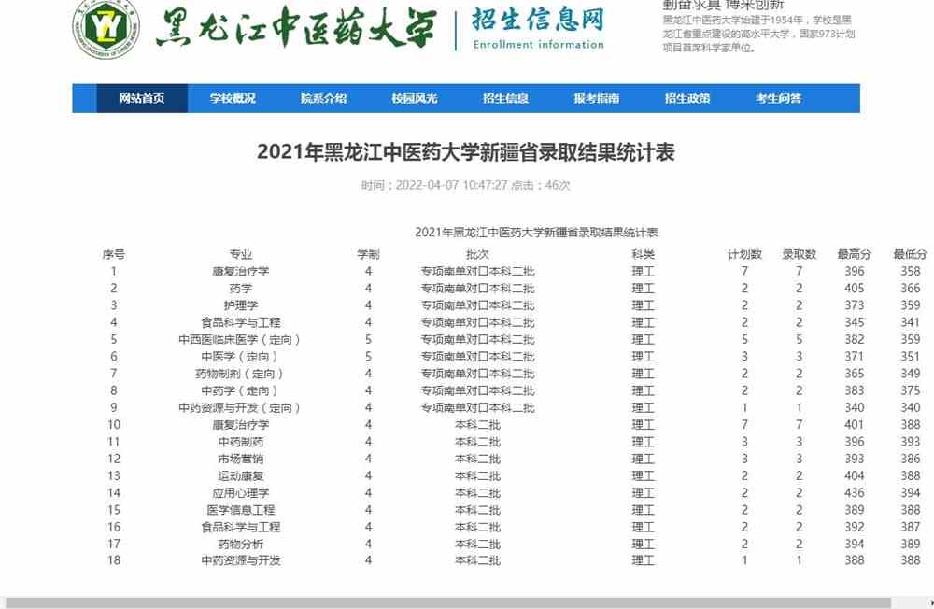
Task: Select 中西医临床医学（定向） major cell
Action: point(239,340)
